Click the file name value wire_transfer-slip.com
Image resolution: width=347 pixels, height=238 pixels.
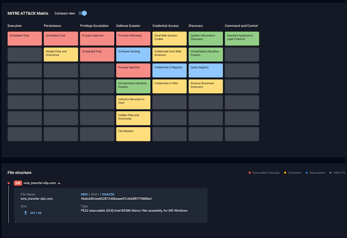point(36,199)
